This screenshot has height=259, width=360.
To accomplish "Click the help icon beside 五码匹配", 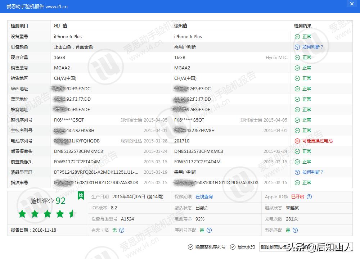I will pos(295,230).
